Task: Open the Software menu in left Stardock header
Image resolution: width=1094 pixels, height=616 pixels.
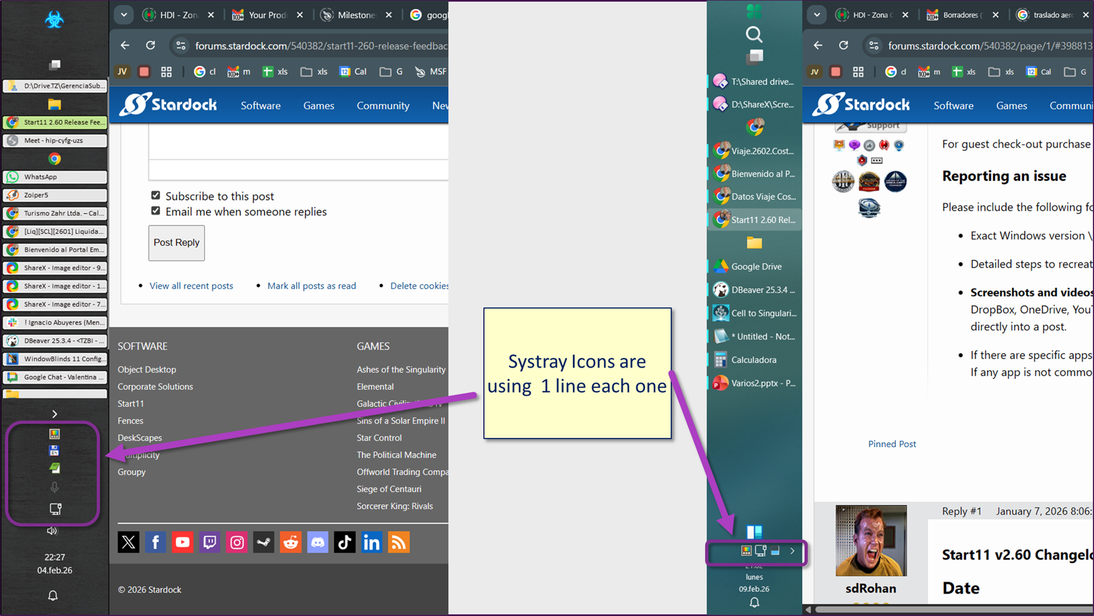Action: pos(260,106)
